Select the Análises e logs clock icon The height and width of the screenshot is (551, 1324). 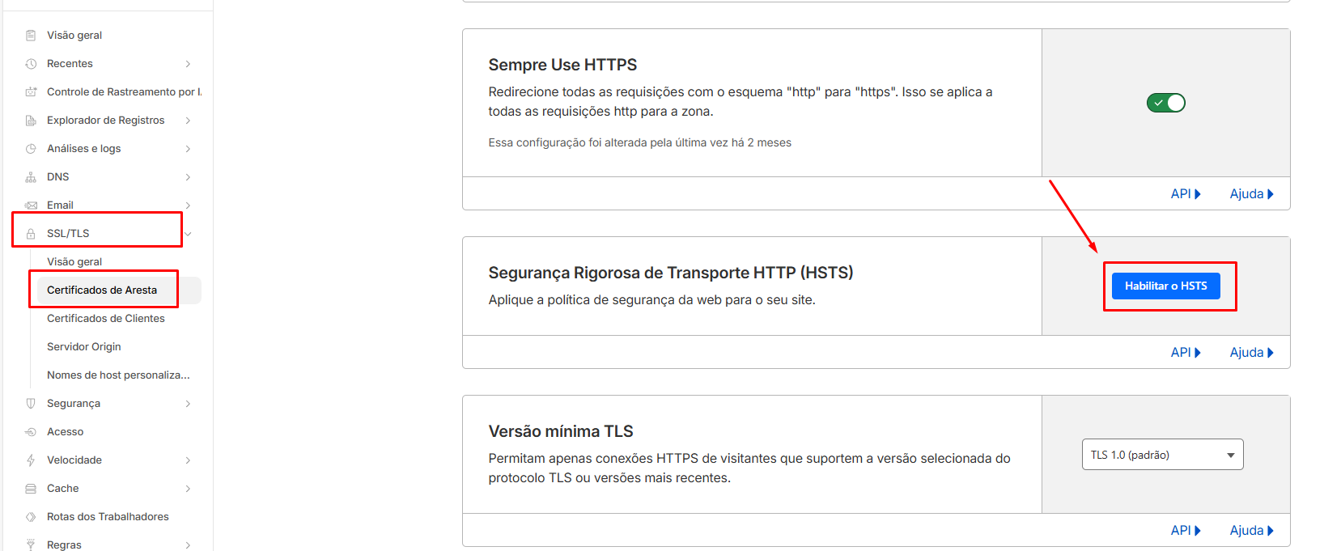(x=31, y=148)
